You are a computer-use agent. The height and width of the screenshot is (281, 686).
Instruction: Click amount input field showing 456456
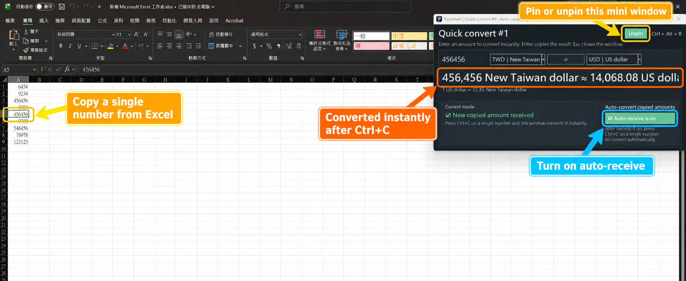click(x=464, y=59)
